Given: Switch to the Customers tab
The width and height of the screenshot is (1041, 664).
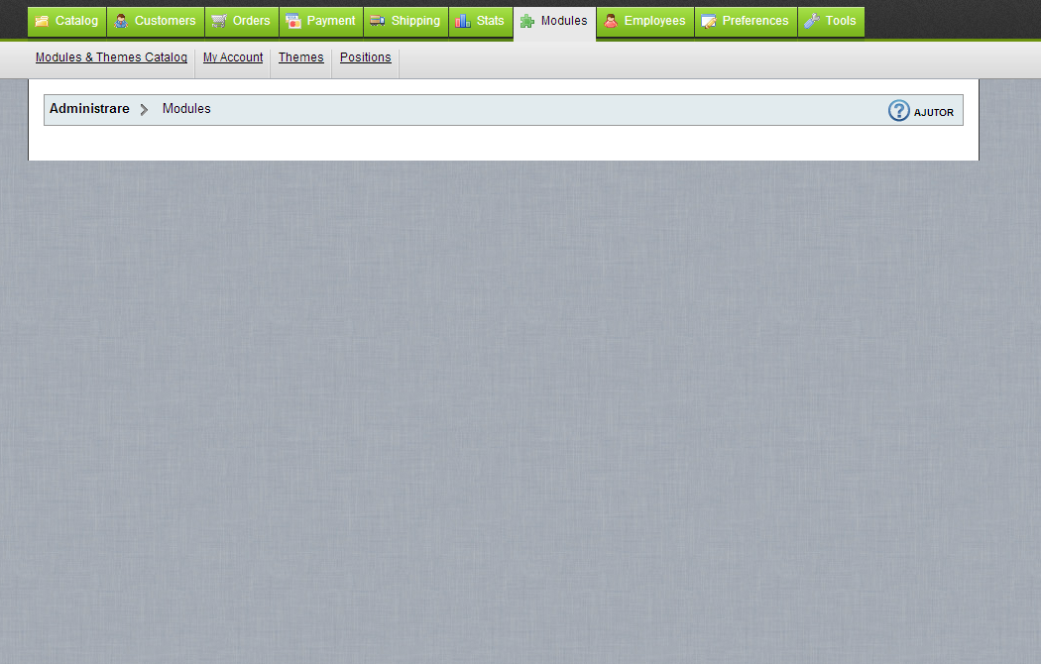Looking at the screenshot, I should coord(156,22).
